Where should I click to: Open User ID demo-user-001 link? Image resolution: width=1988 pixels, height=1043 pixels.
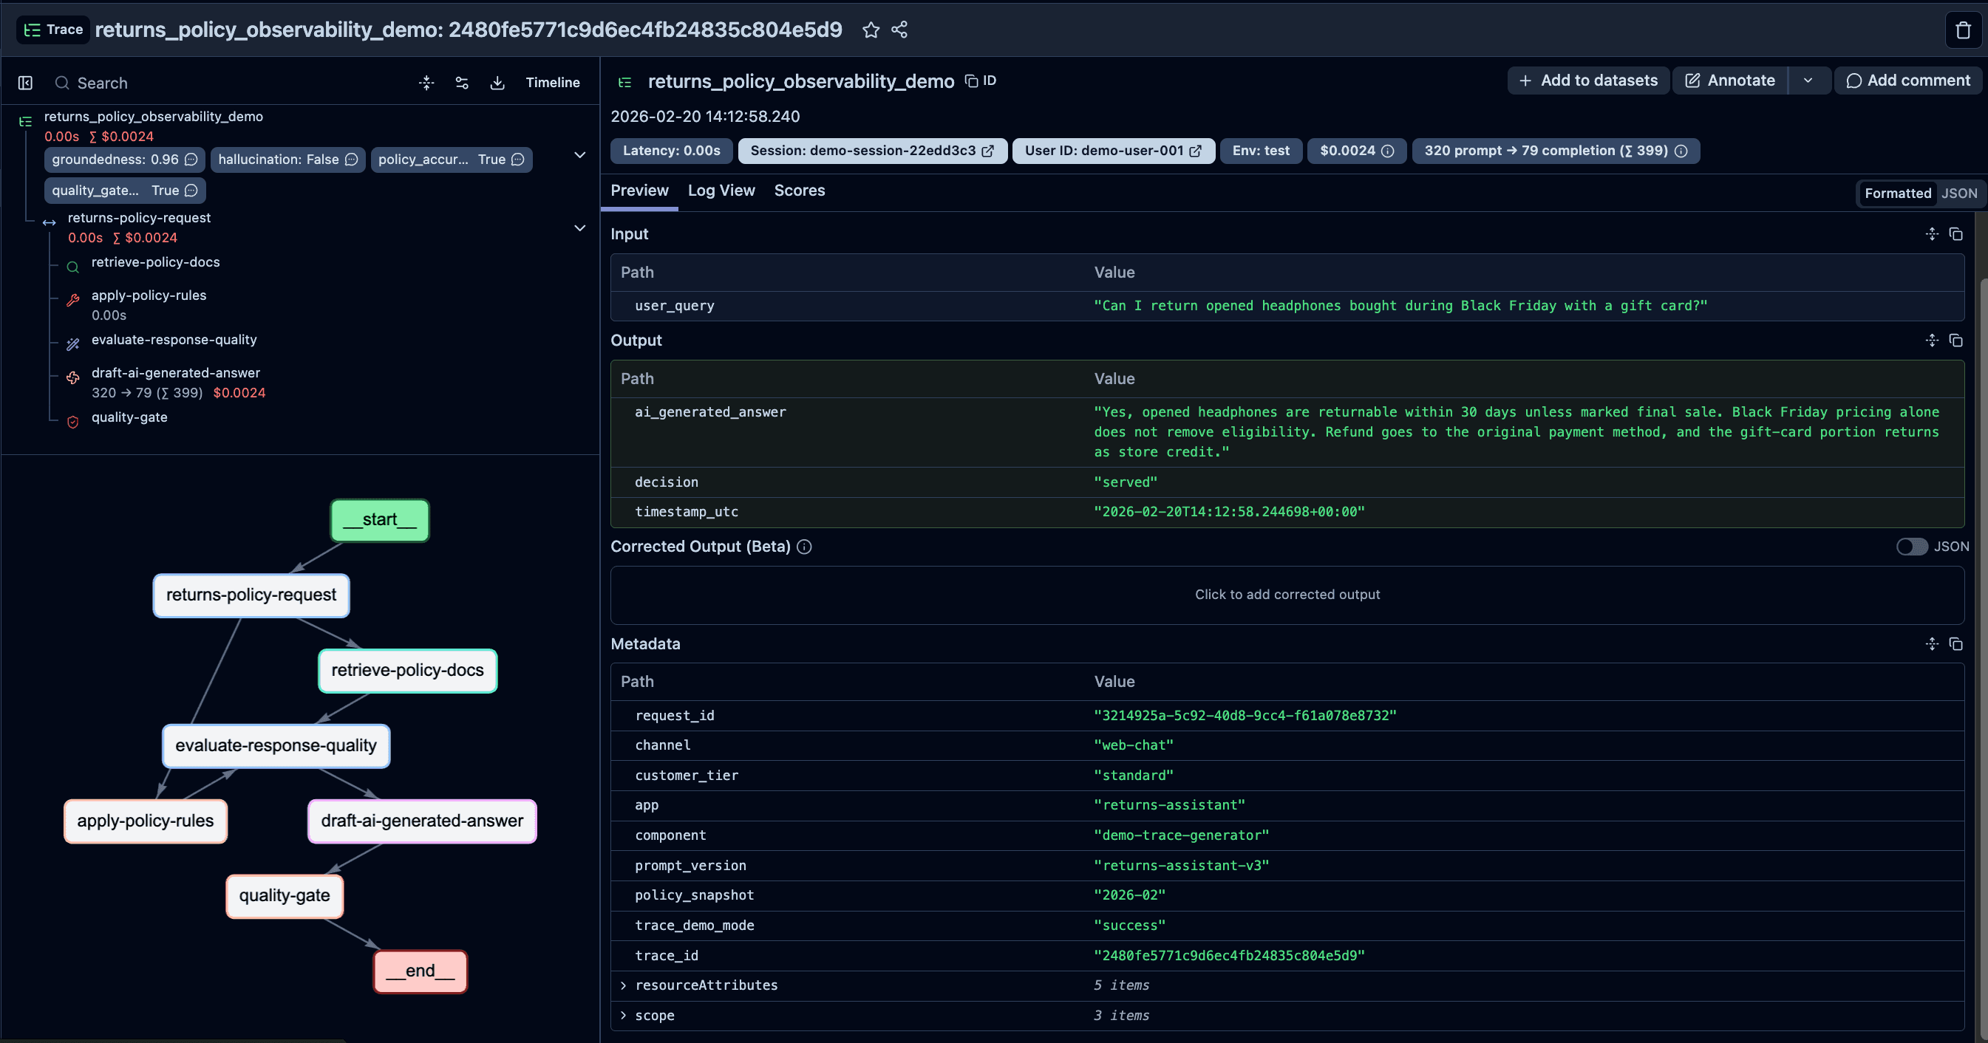[x=1113, y=151]
